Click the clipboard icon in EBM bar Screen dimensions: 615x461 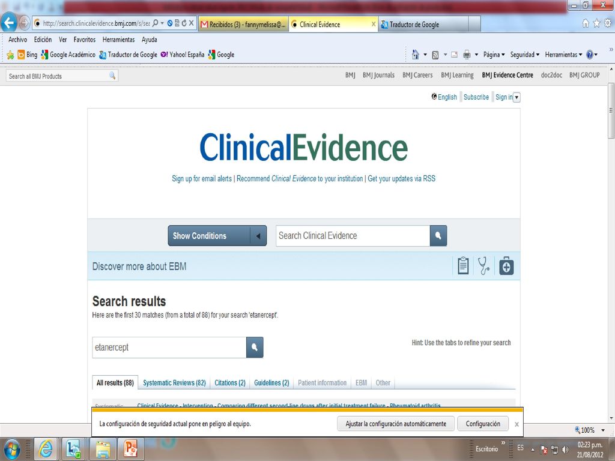(463, 266)
